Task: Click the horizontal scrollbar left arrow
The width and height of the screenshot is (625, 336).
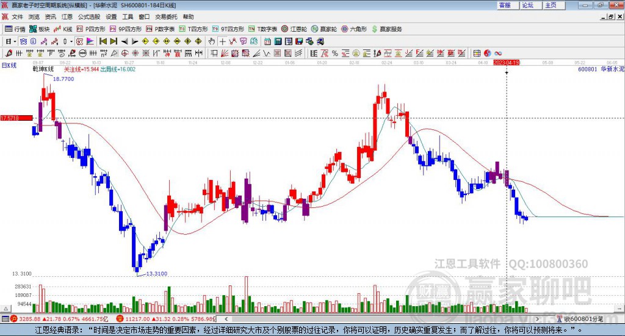Action: tap(226, 319)
